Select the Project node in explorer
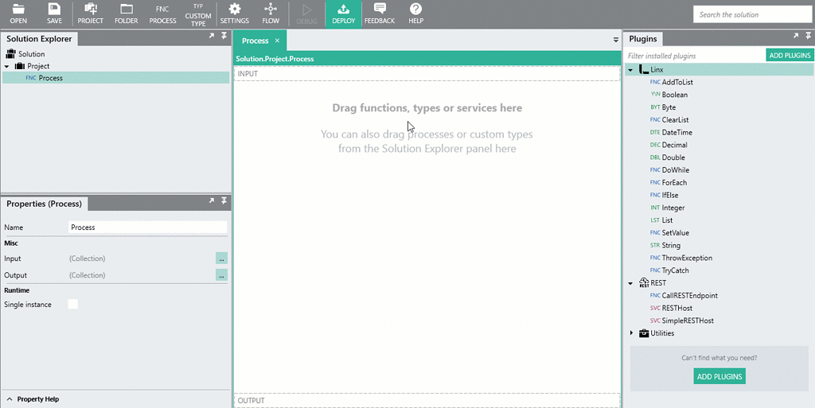The width and height of the screenshot is (815, 408). [x=38, y=66]
